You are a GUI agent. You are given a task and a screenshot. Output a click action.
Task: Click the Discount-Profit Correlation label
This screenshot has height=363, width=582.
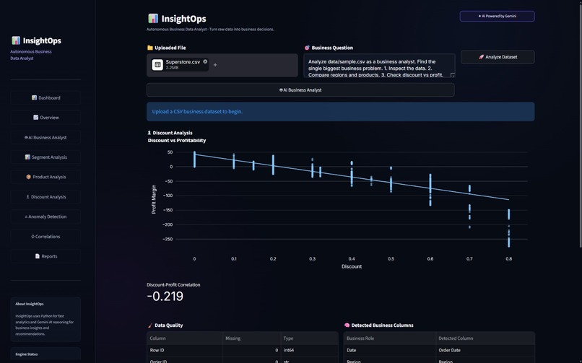[x=173, y=285]
